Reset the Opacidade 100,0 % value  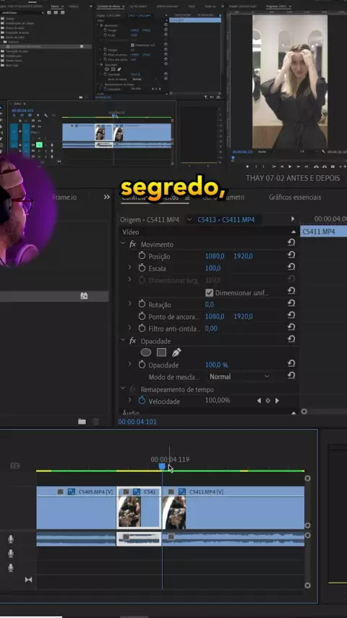click(x=291, y=363)
